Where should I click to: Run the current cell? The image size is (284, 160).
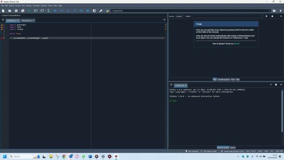coord(35,11)
